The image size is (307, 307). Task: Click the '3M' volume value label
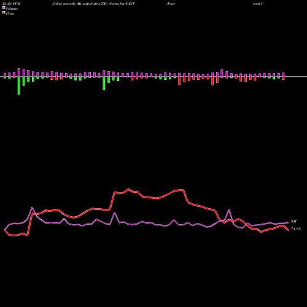point(293,221)
